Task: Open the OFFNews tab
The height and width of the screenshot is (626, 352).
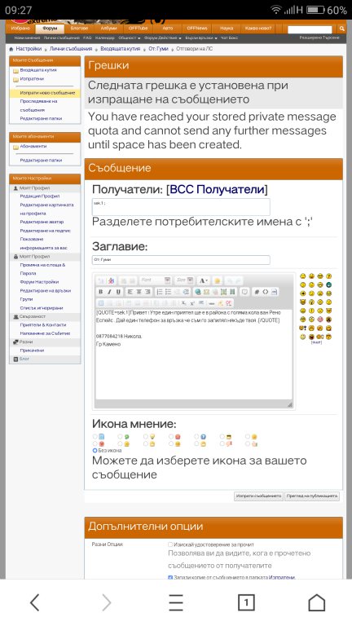Action: coord(197,29)
